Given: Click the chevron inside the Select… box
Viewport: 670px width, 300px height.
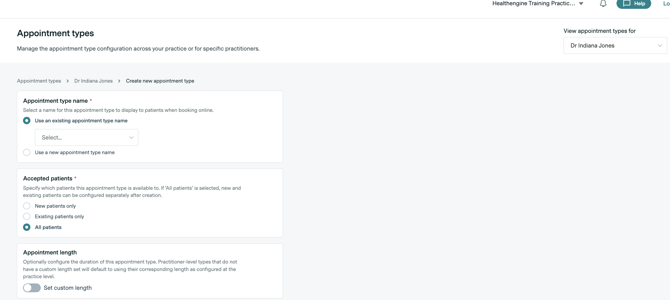Looking at the screenshot, I should [131, 138].
